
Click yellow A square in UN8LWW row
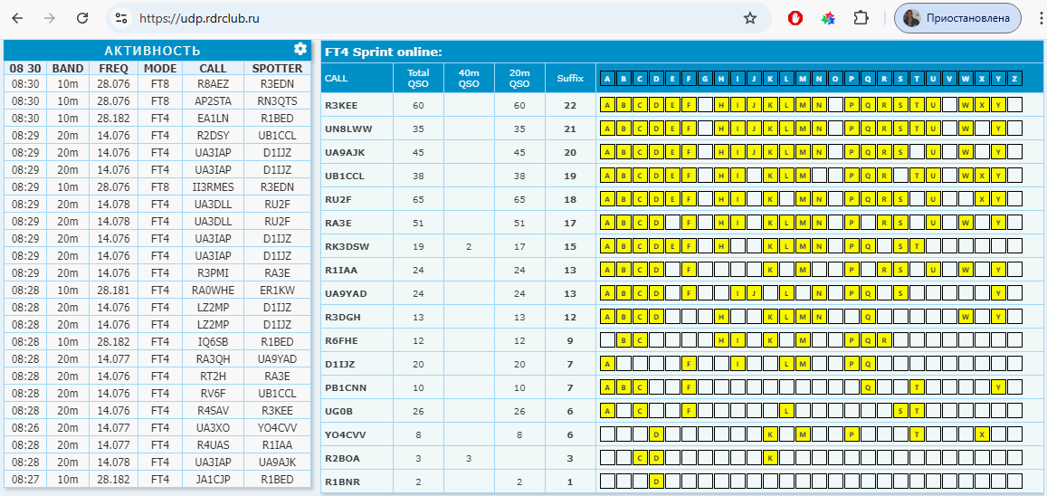pos(607,129)
